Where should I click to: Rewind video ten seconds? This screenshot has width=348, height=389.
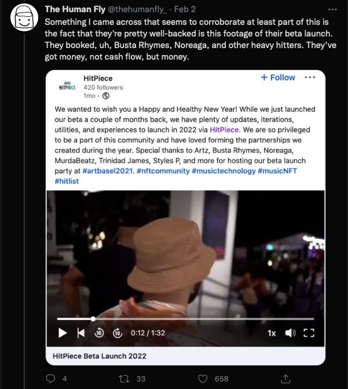tap(99, 333)
